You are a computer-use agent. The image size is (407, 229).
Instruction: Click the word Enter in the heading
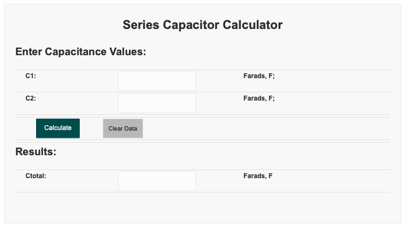pyautogui.click(x=28, y=52)
